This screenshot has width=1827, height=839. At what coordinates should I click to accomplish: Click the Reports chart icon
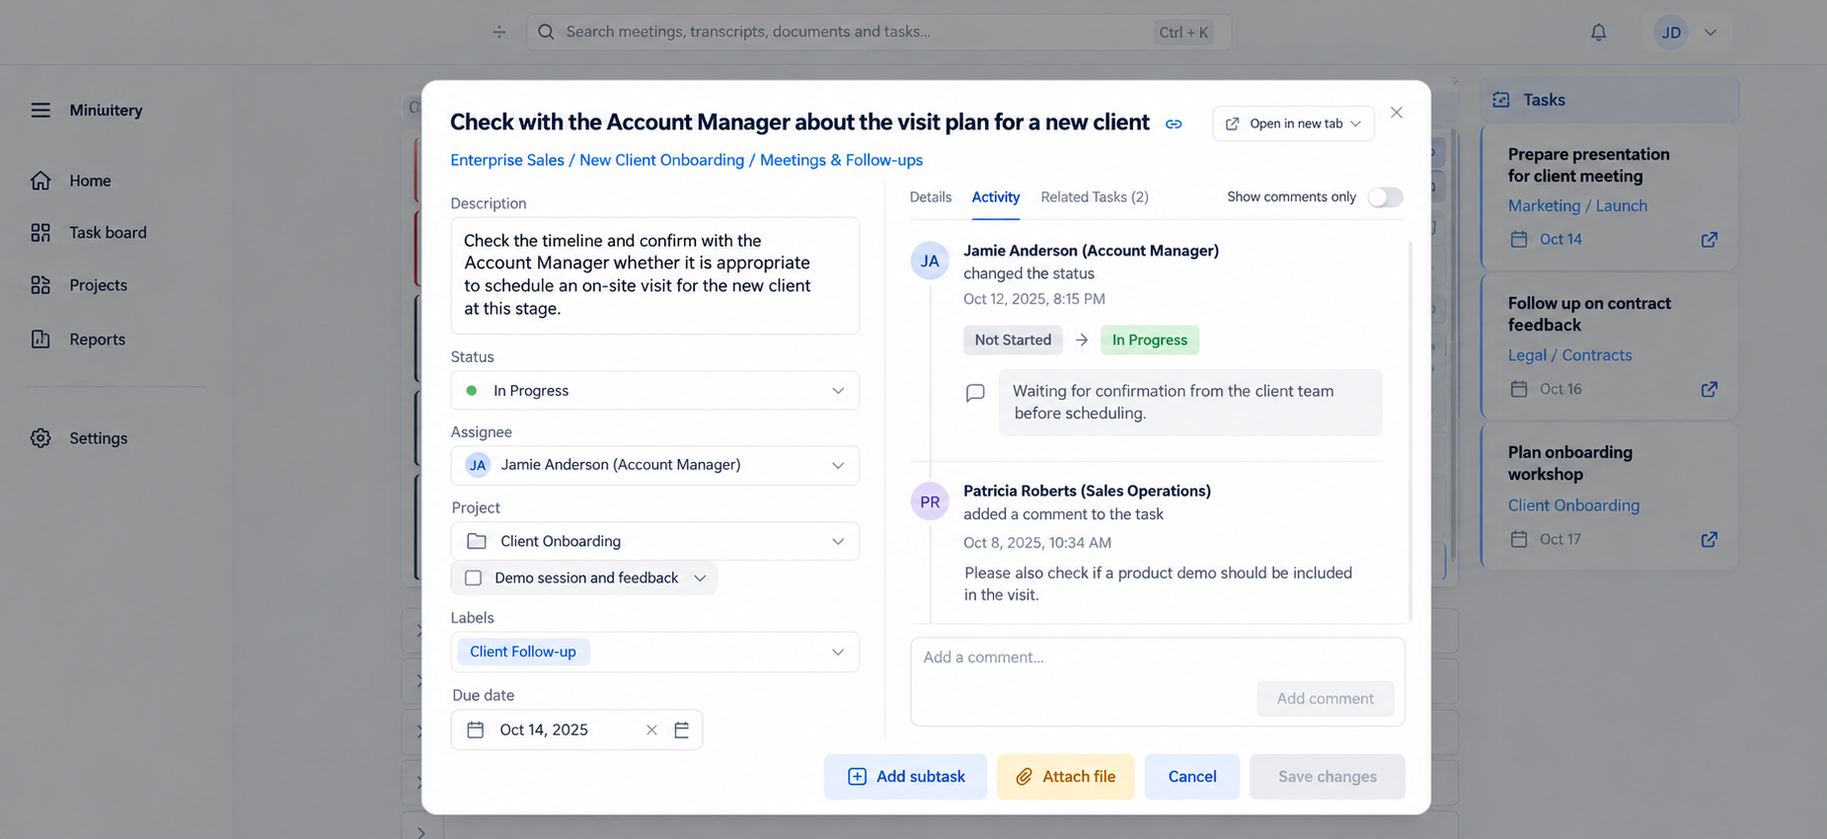[40, 339]
